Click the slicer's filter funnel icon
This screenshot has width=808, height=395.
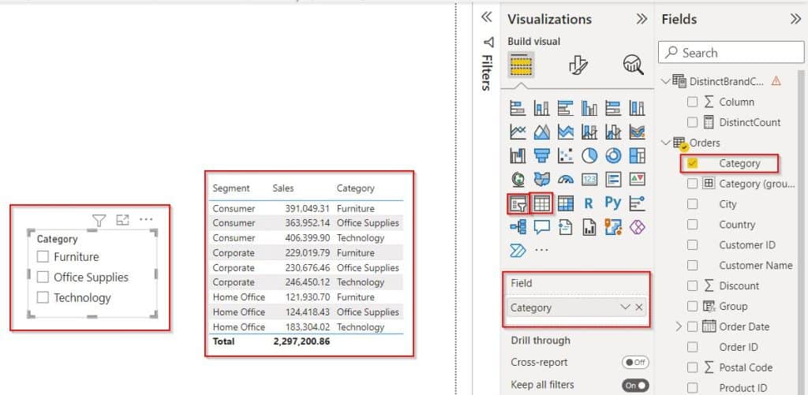[x=99, y=221]
